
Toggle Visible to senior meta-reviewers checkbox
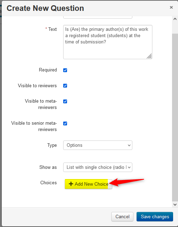pos(65,124)
